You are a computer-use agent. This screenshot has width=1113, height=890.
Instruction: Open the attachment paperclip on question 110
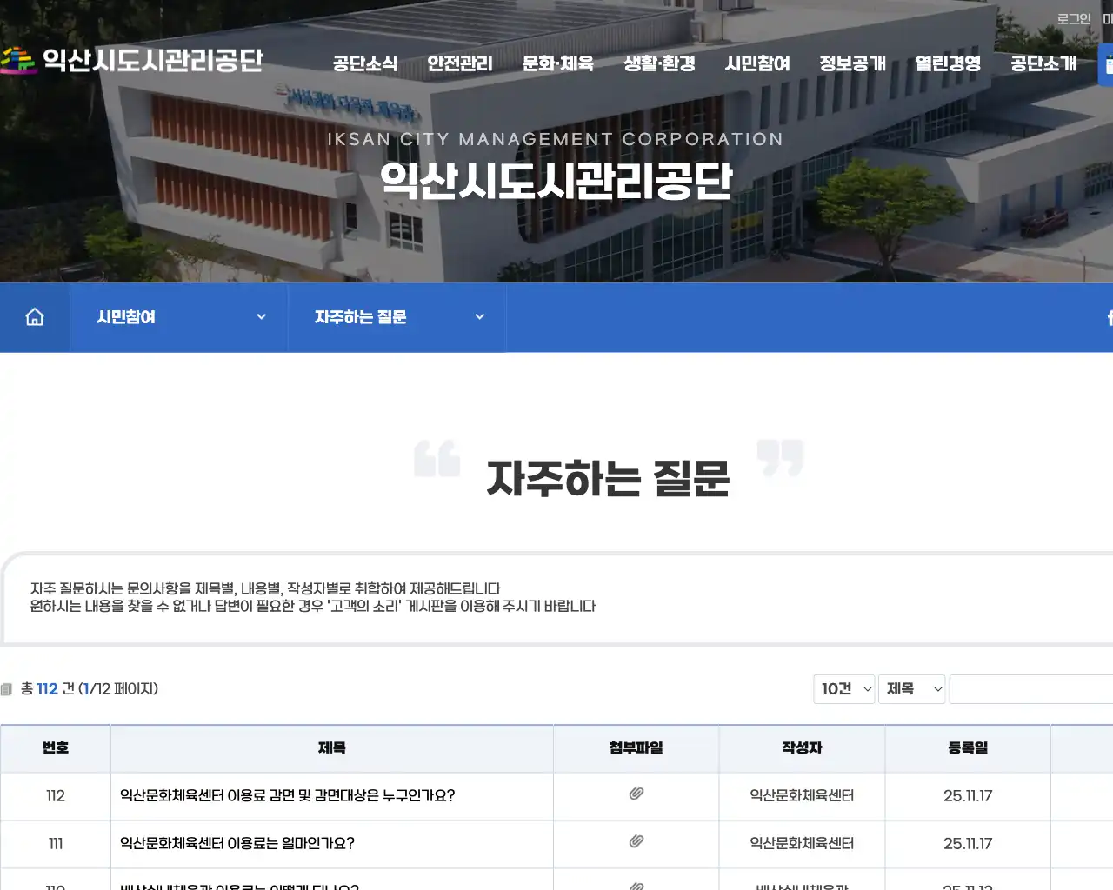636,886
